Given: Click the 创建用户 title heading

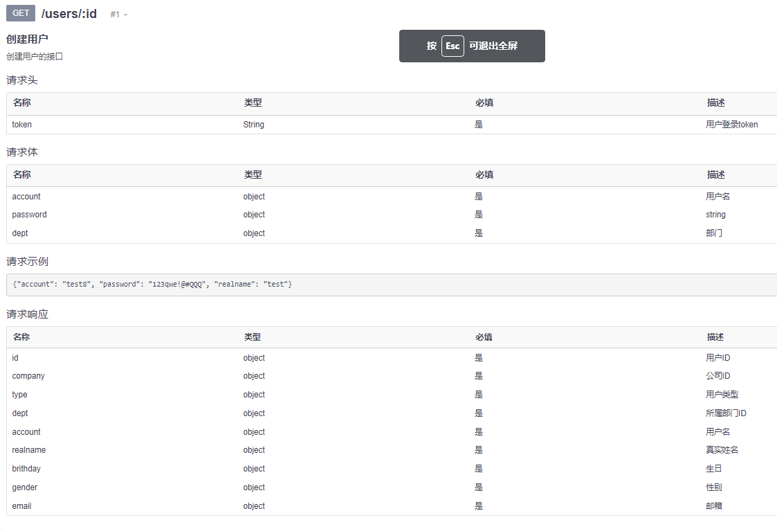Looking at the screenshot, I should (x=27, y=39).
